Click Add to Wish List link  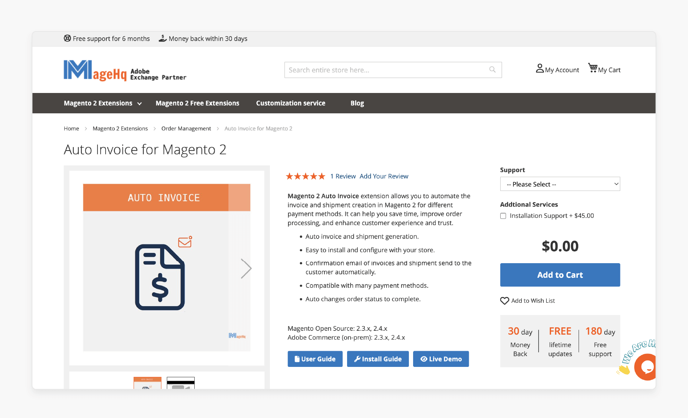tap(533, 301)
